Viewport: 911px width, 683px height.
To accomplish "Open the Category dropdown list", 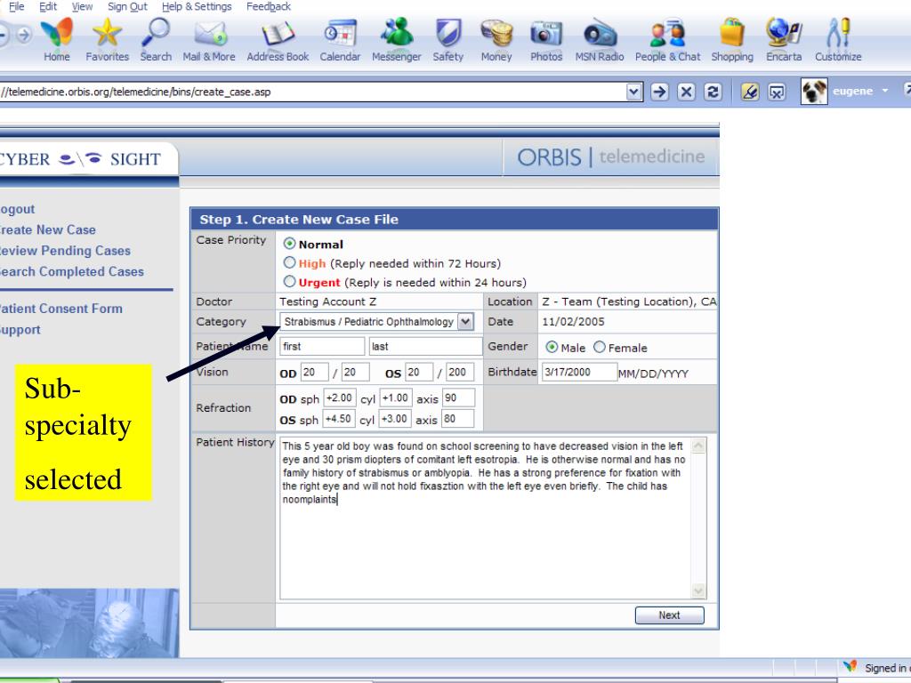I will 465,322.
